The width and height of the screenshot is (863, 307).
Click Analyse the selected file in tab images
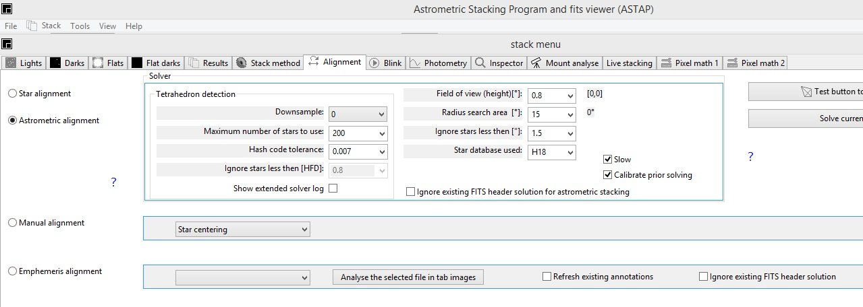click(x=408, y=277)
